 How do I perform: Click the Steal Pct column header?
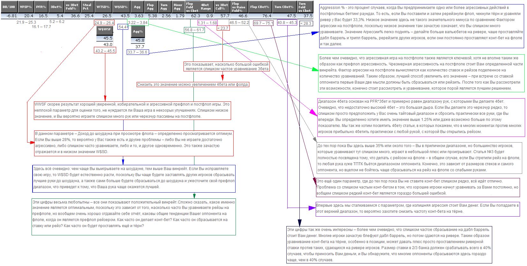coord(87,7)
